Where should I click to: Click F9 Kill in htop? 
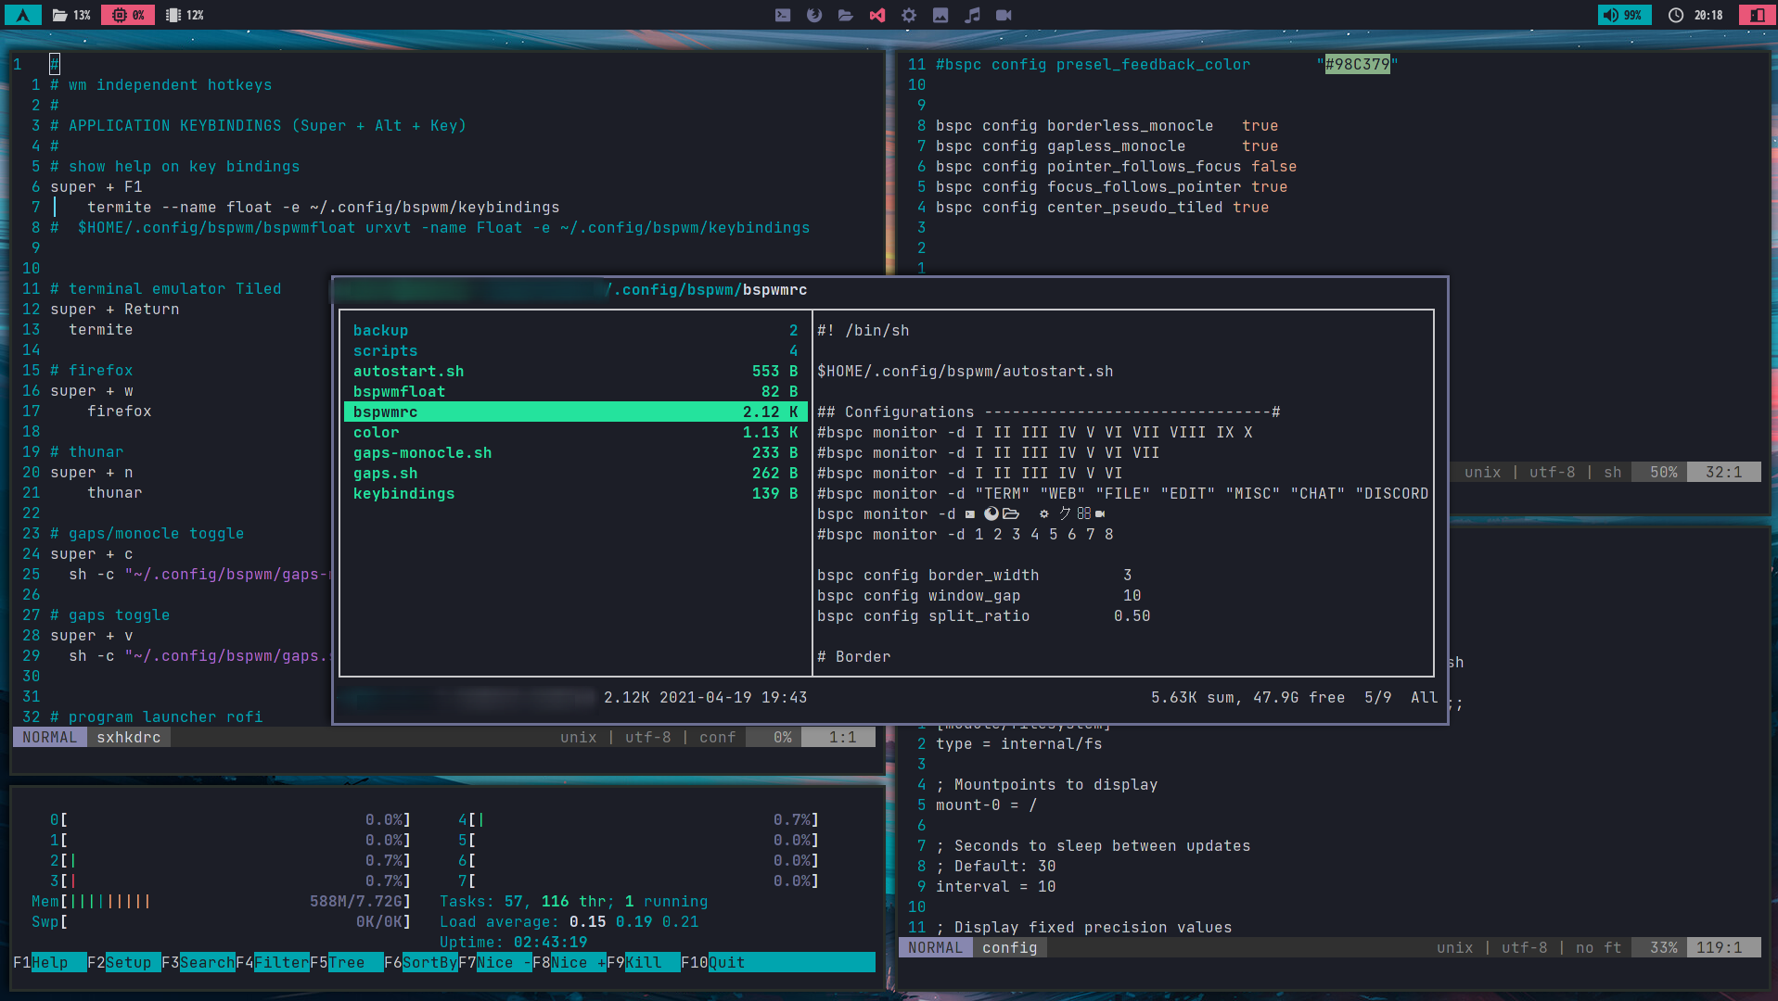pos(643,962)
